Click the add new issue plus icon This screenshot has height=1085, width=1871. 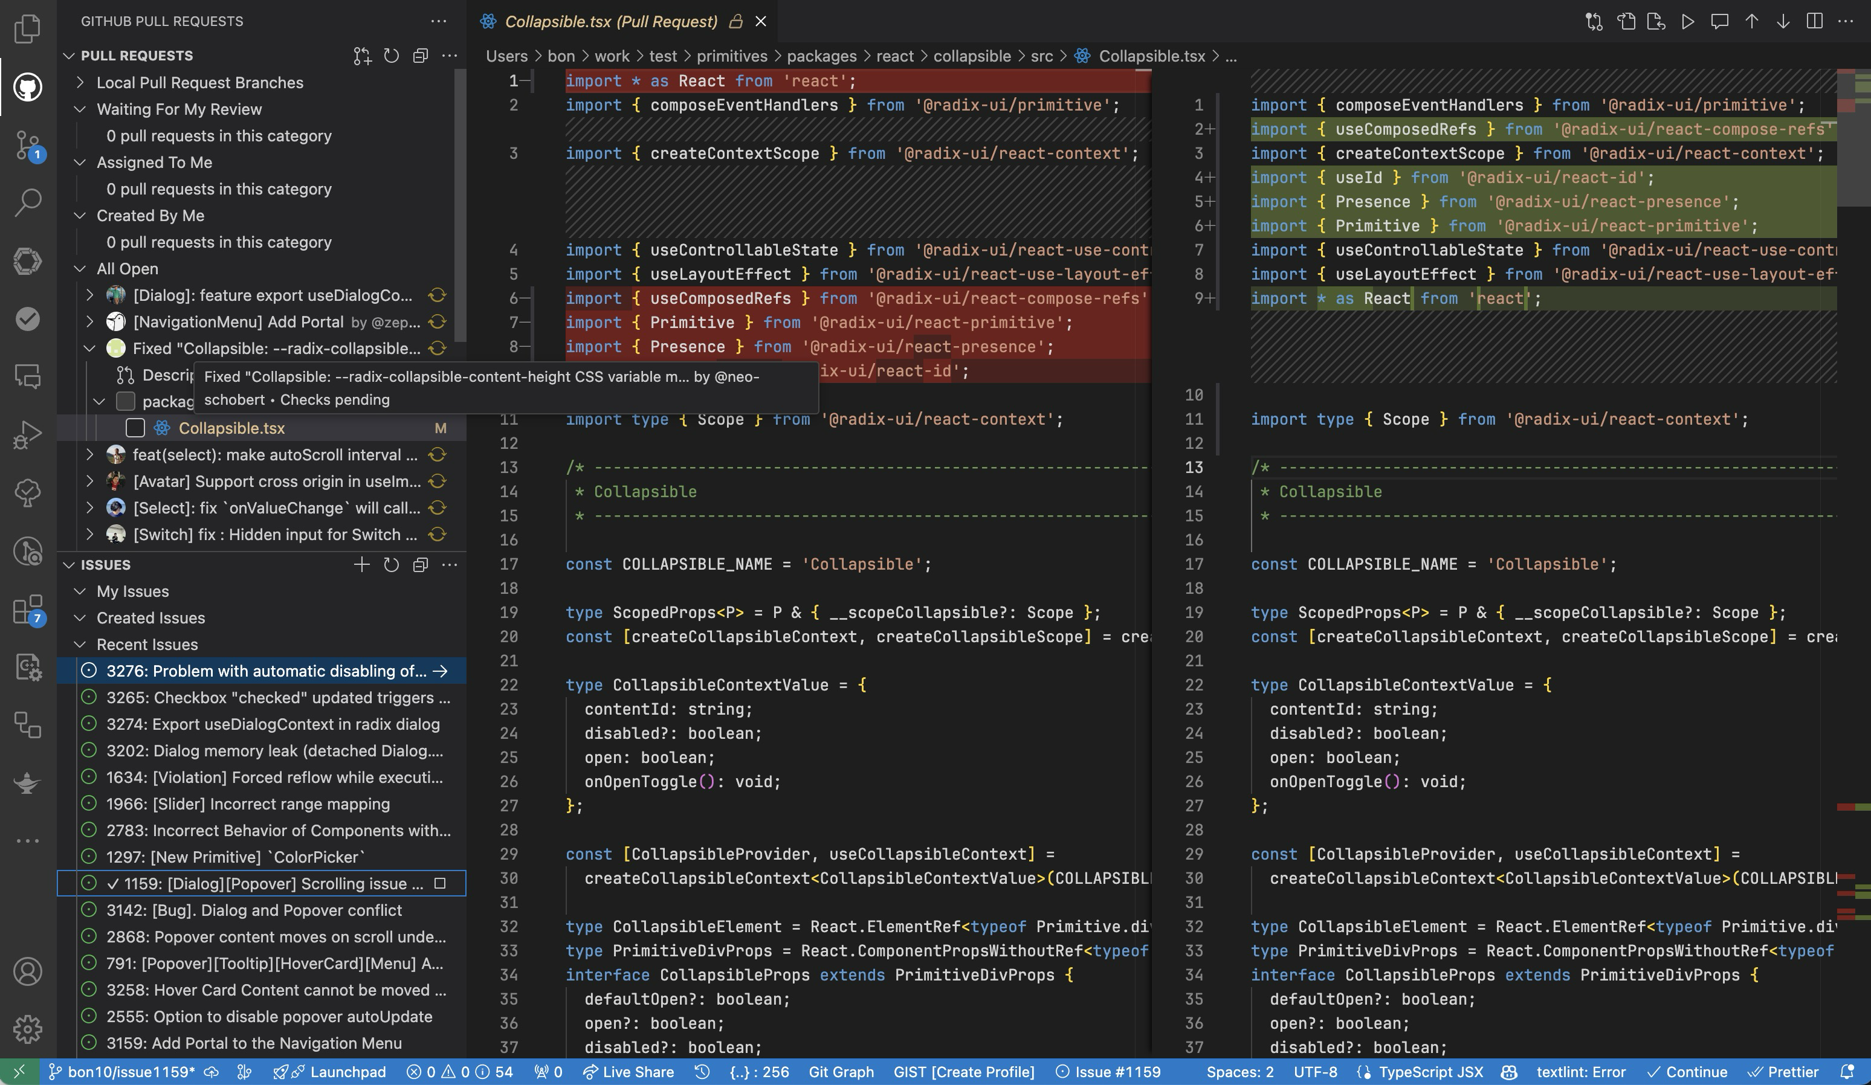click(361, 565)
